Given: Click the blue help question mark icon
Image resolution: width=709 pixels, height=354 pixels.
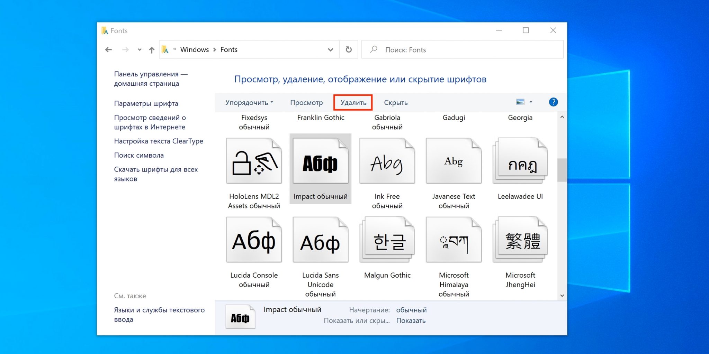Looking at the screenshot, I should pos(553,102).
